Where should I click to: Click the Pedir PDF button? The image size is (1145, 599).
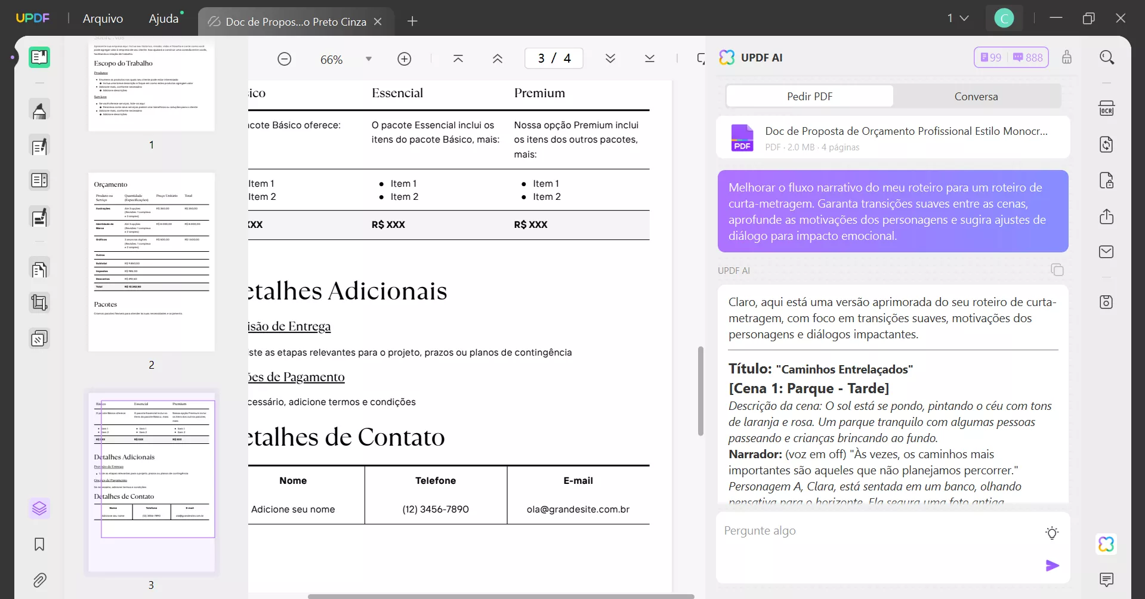[809, 96]
